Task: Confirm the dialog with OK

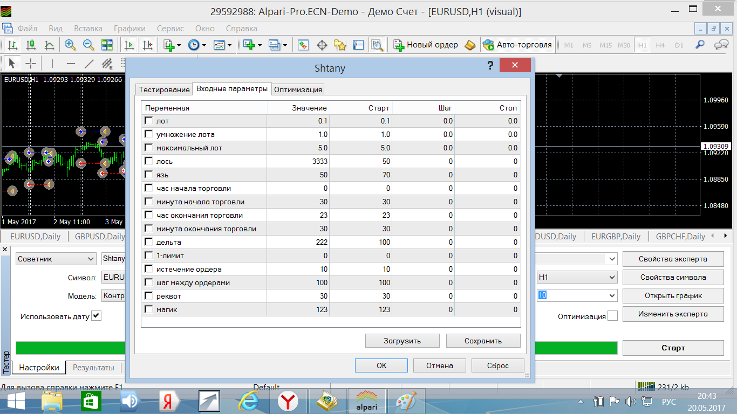Action: click(x=381, y=365)
